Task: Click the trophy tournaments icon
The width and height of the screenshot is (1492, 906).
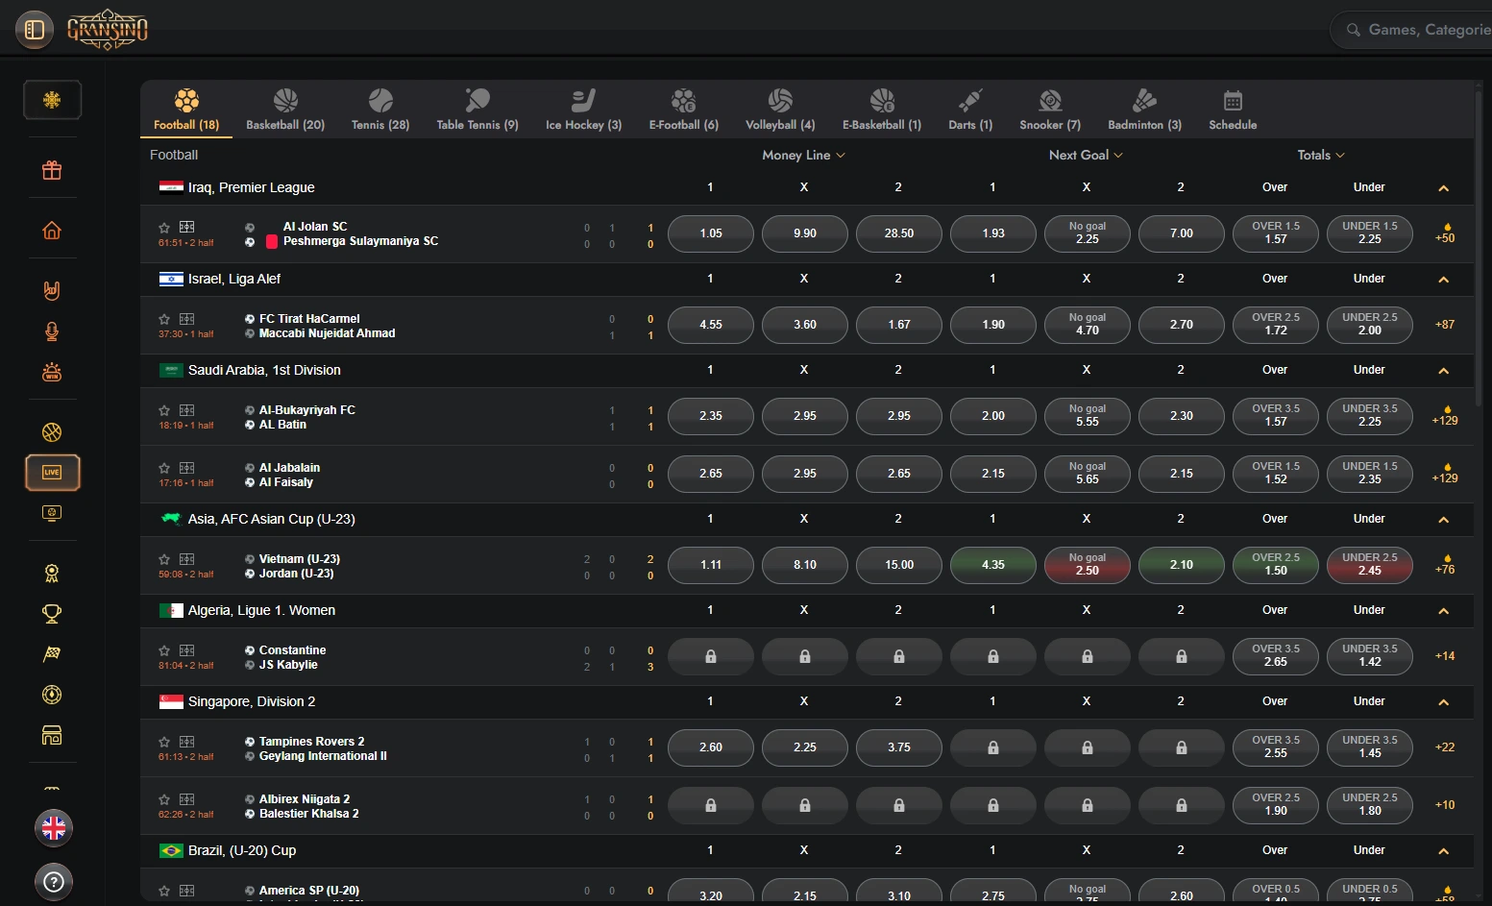Action: [52, 613]
